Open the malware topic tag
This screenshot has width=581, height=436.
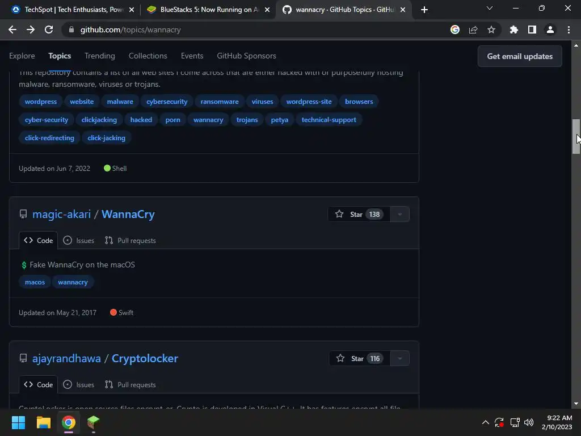click(120, 102)
